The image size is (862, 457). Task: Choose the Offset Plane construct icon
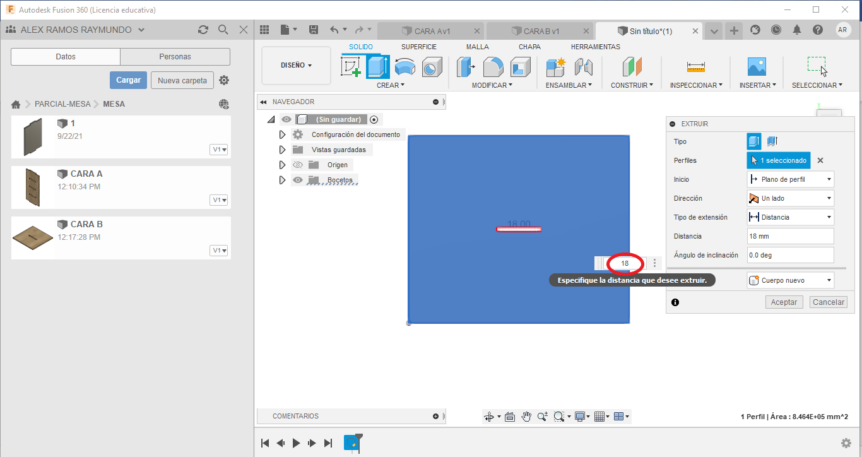pyautogui.click(x=631, y=66)
